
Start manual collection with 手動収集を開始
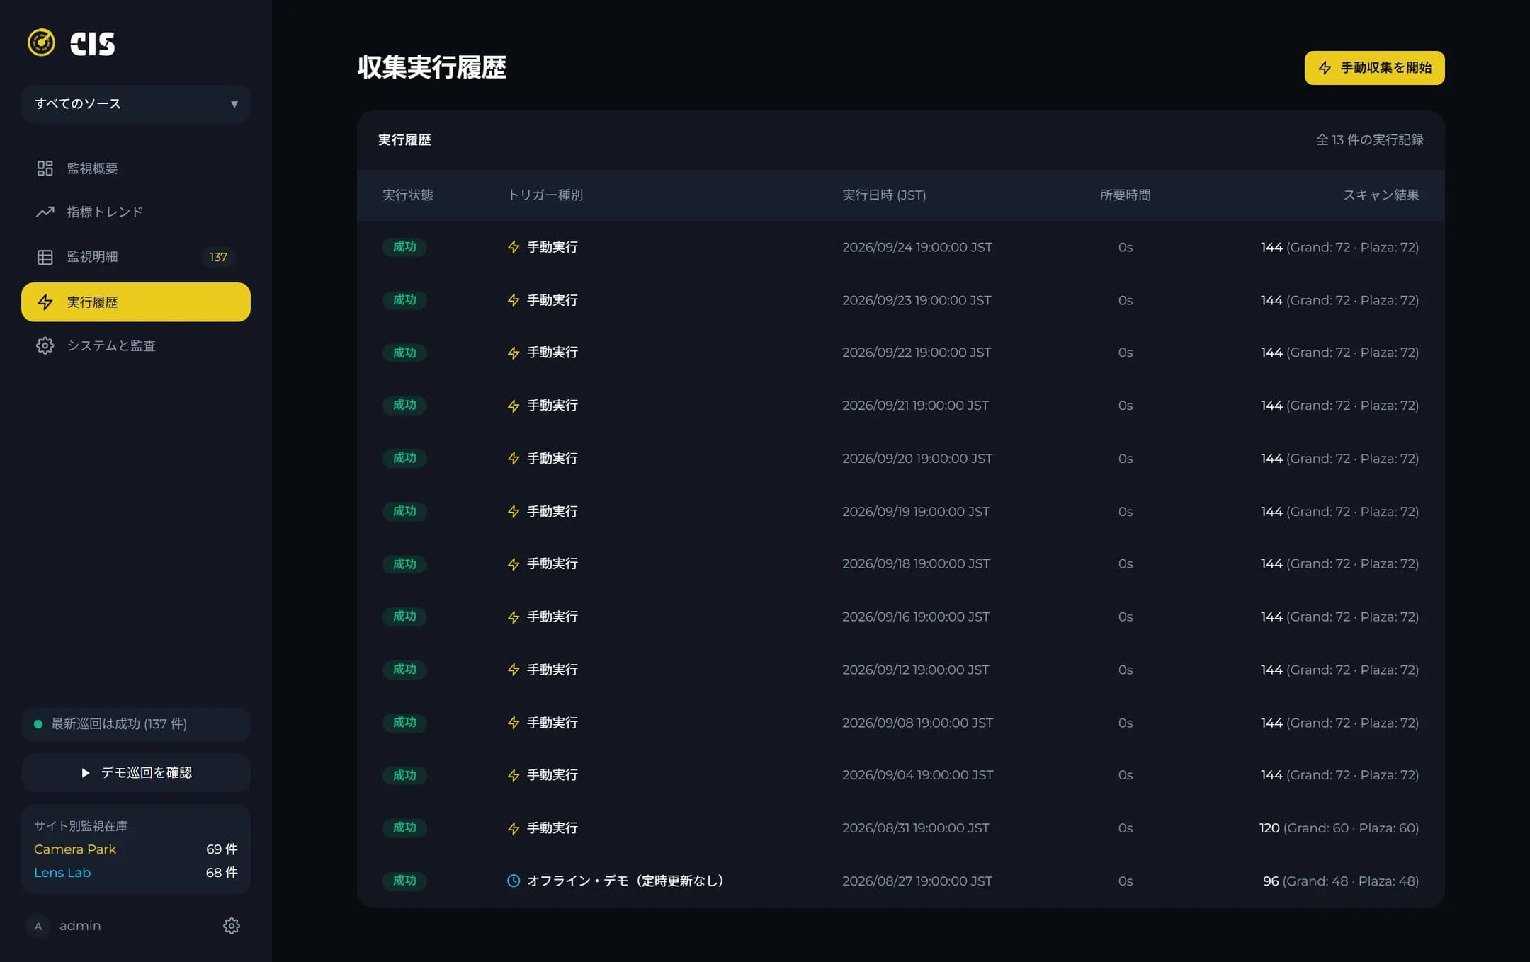click(x=1374, y=68)
